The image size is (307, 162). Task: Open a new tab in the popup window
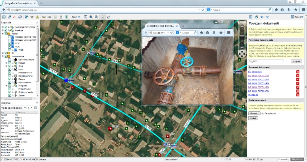(183, 26)
